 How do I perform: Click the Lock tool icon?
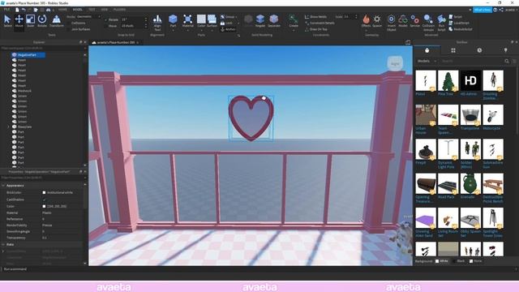222,23
